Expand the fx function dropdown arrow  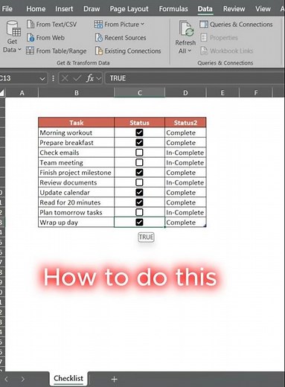(x=99, y=79)
